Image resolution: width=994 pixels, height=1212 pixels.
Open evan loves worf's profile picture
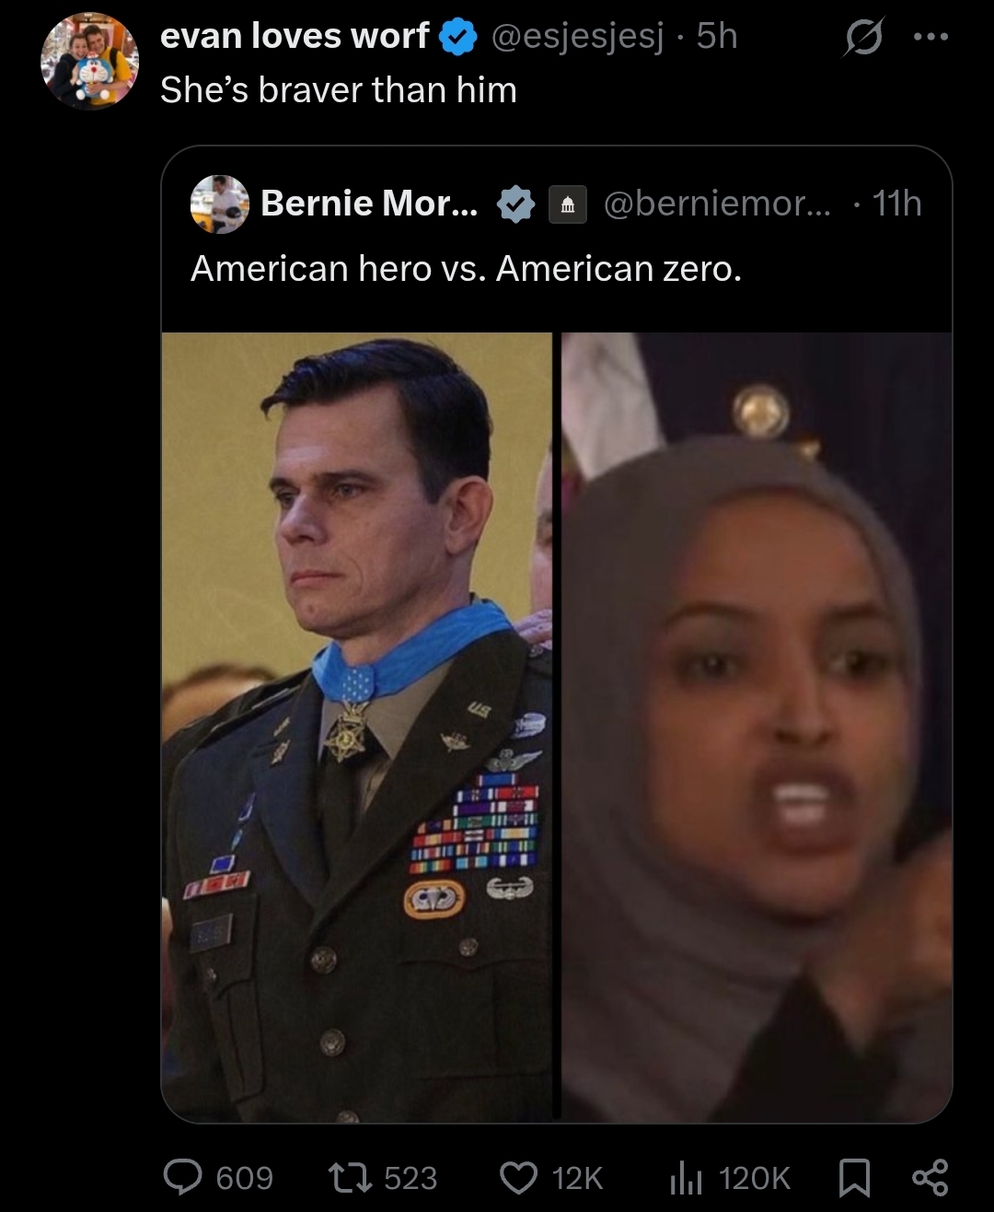[89, 62]
